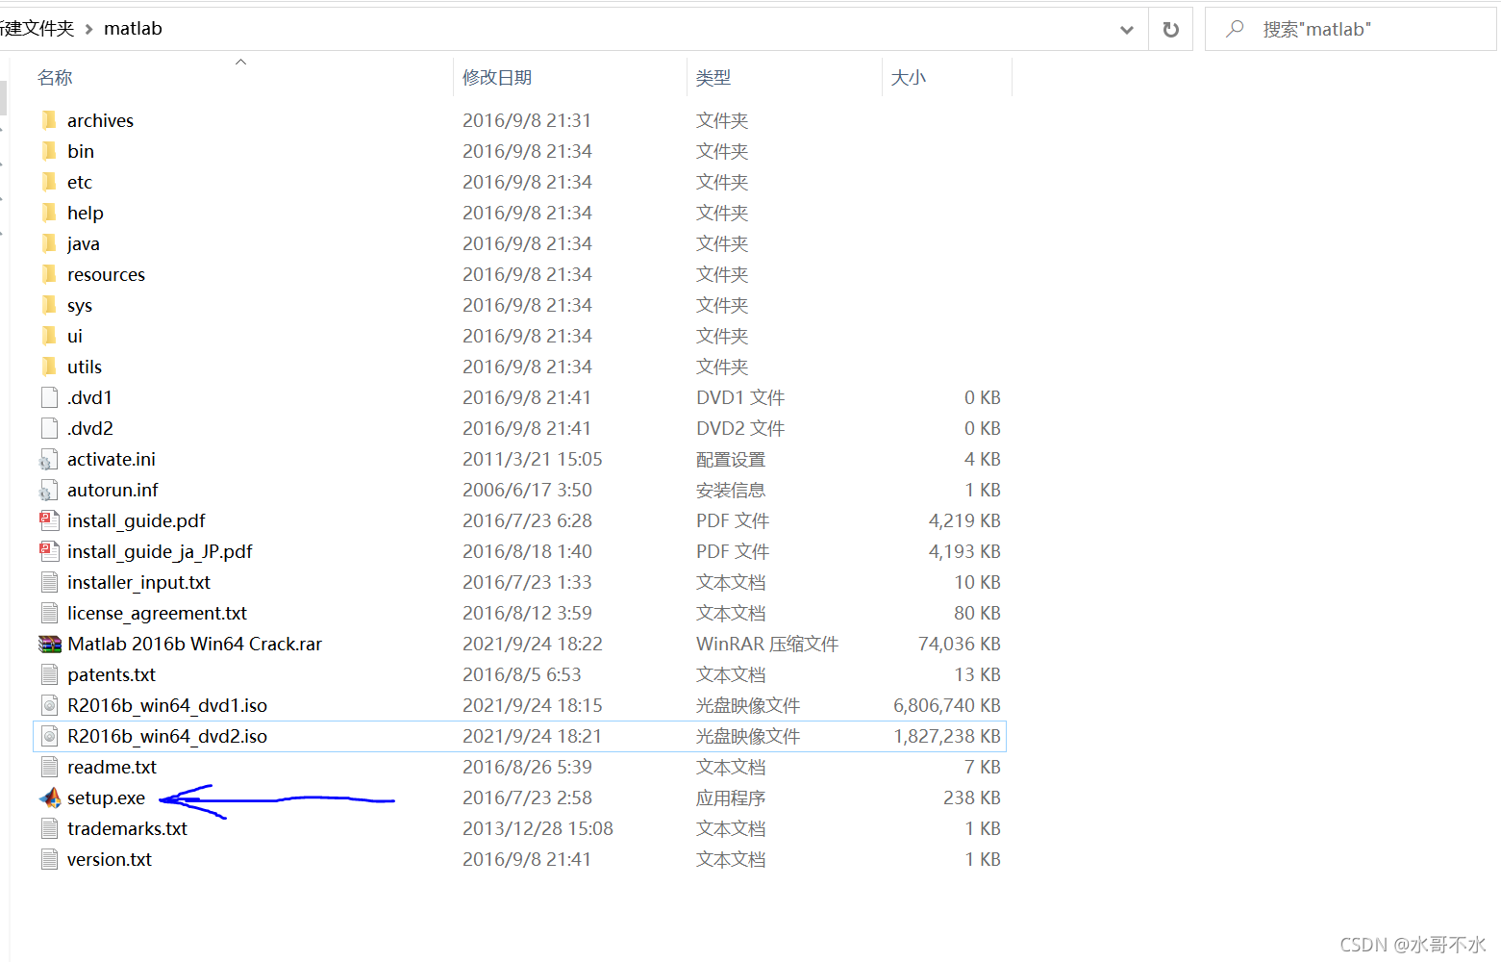
Task: Click the installer_input.txt document icon
Action: click(49, 582)
